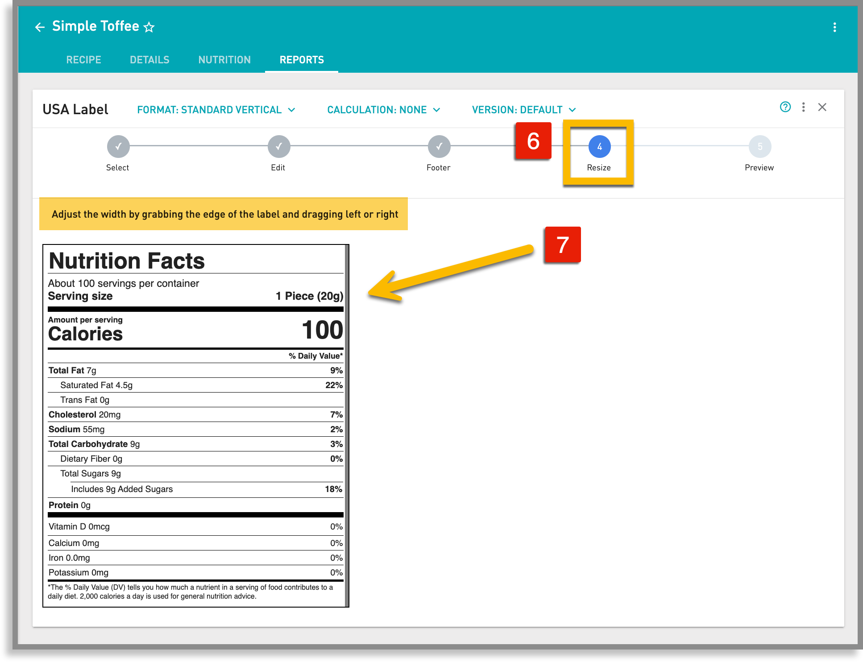
Task: Select the Edit step checkmark icon
Action: pos(278,146)
